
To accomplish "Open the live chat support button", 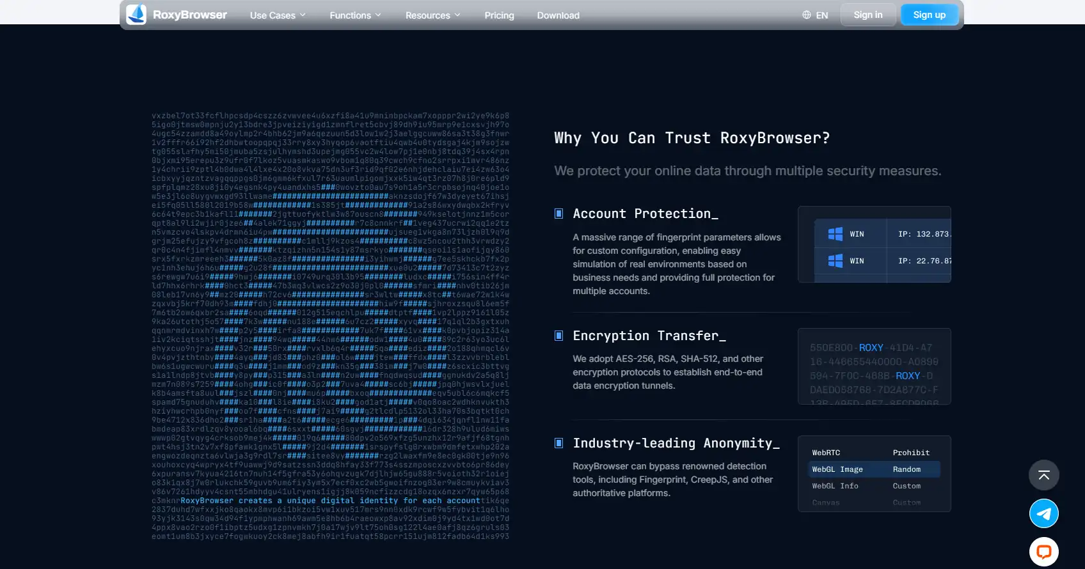I will (x=1044, y=552).
